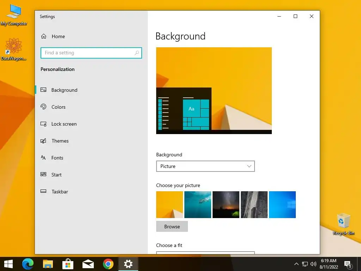Go to Home in Settings
Screen dimensions: 361x271
[x=58, y=36]
